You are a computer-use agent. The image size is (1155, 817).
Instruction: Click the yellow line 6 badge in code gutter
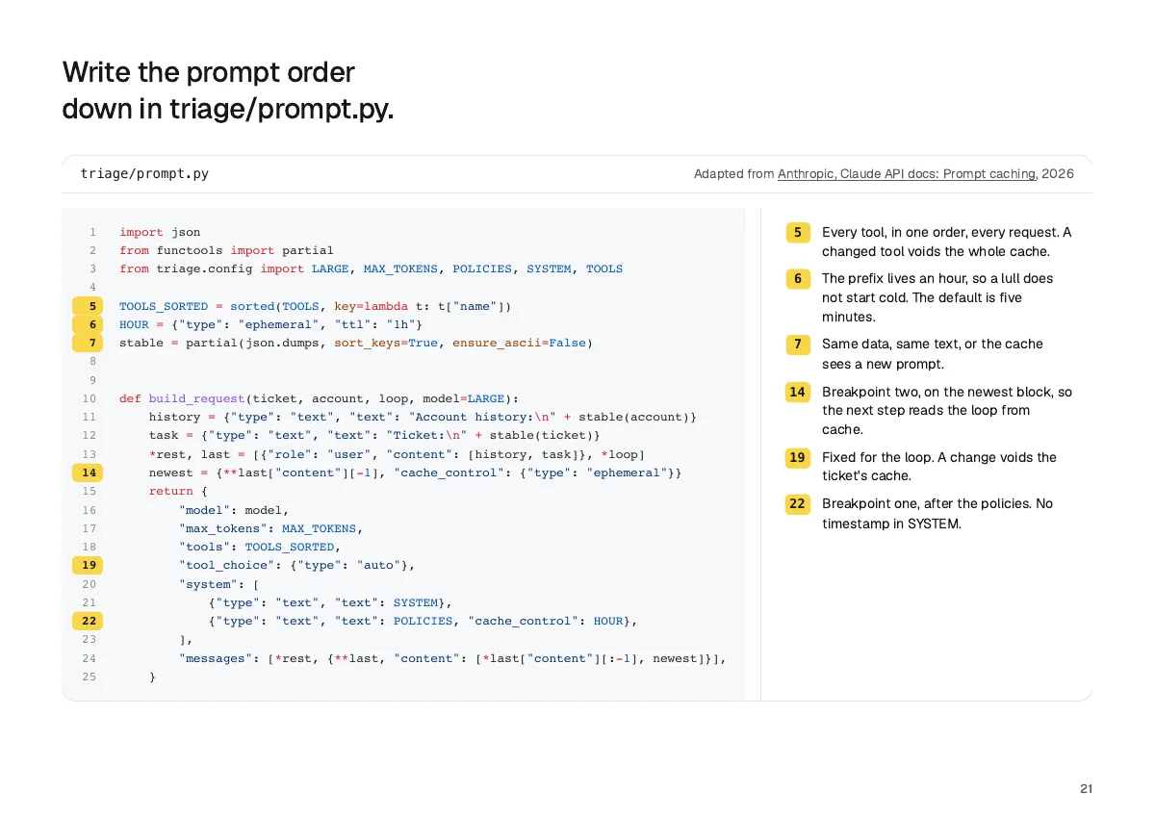(88, 324)
